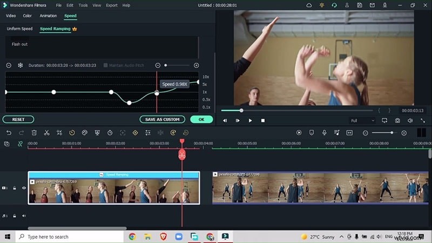432x243 pixels.
Task: Open the Render preview icon in timeline toolbar
Action: (x=299, y=133)
